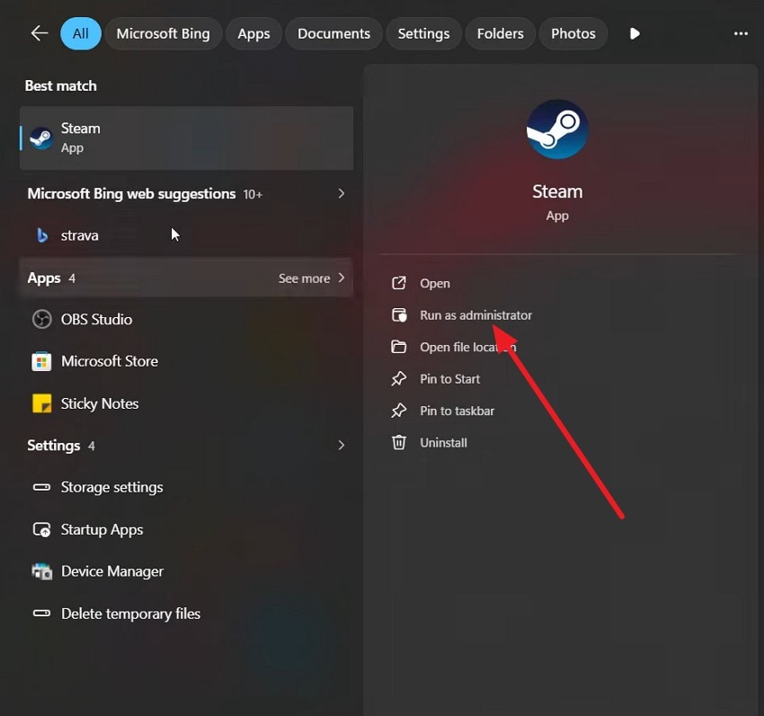Image resolution: width=764 pixels, height=716 pixels.
Task: Click Run as administrator shield icon
Action: (x=399, y=315)
